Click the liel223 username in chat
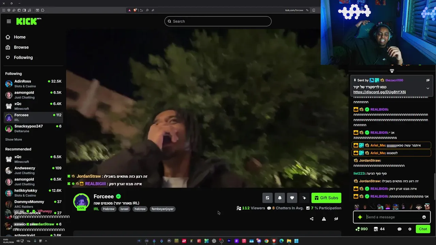 [x=359, y=174]
